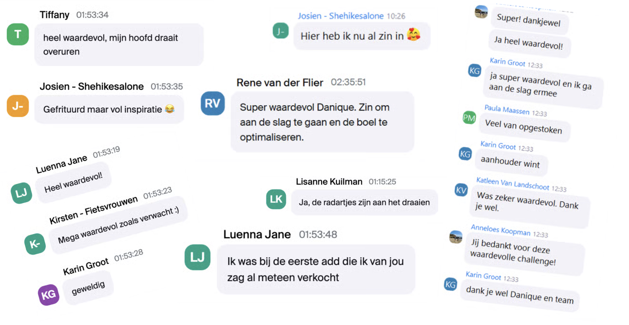This screenshot has height=325, width=629.
Task: Click the "de radartjes zijn aan het draaien" message
Action: (364, 202)
